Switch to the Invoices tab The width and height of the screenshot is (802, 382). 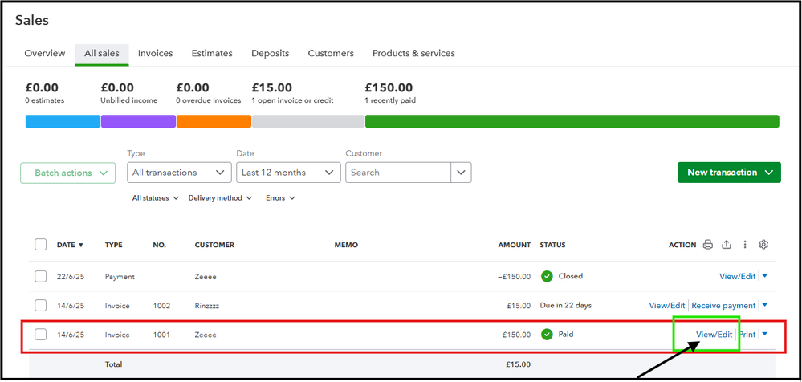[x=155, y=53]
